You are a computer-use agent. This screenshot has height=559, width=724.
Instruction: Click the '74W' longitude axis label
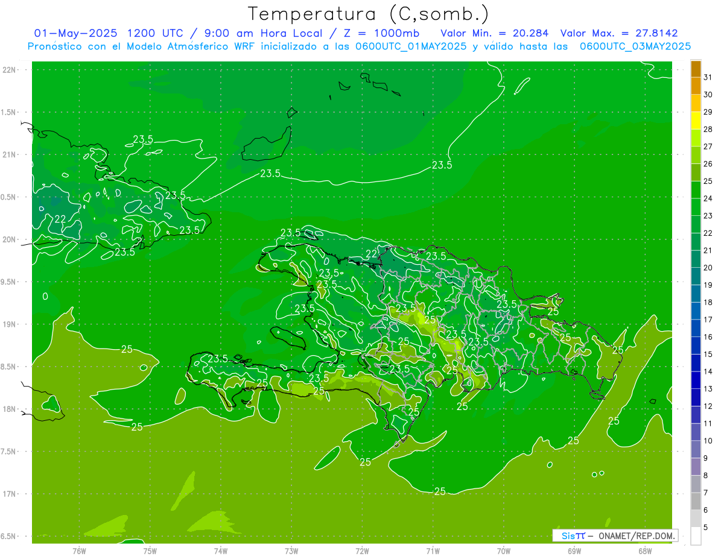click(x=220, y=551)
